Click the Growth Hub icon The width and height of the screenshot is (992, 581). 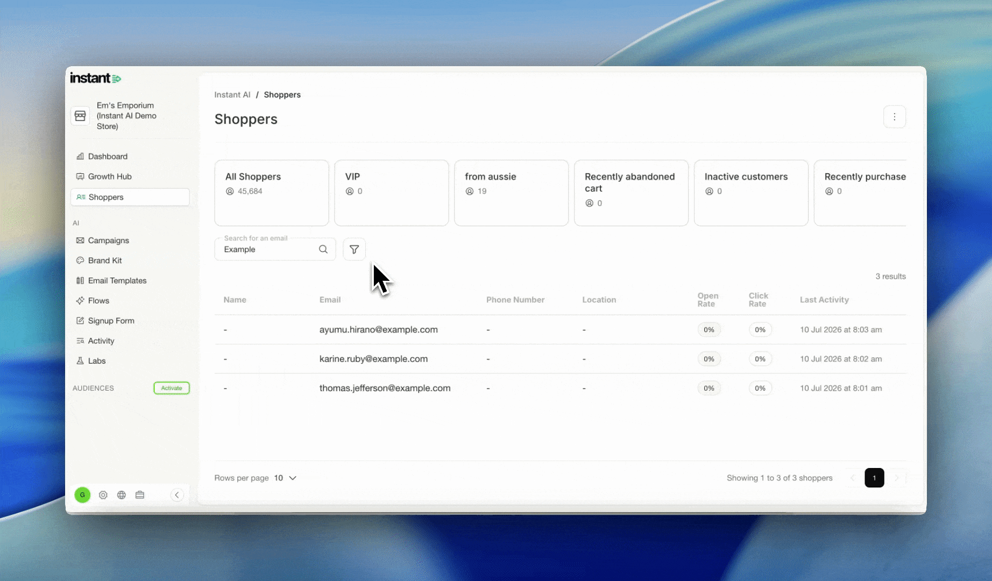[x=80, y=176]
